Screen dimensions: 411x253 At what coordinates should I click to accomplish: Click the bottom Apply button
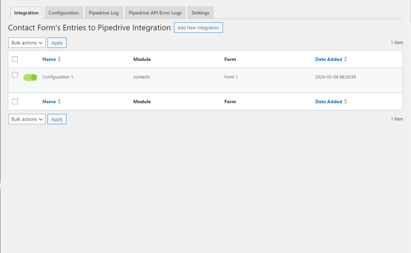57,119
